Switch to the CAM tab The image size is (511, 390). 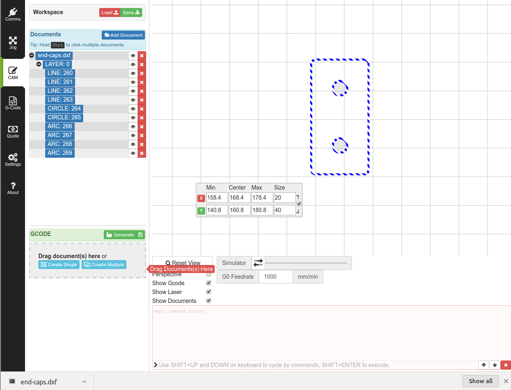[13, 73]
